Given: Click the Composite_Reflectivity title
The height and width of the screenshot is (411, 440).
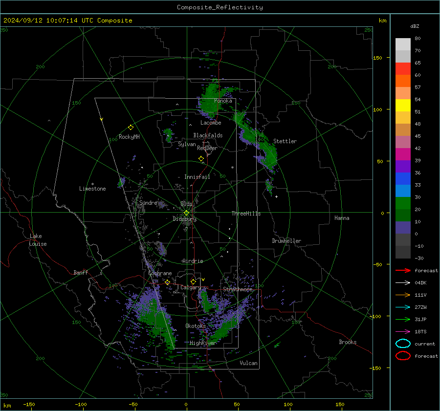Looking at the screenshot, I should (x=220, y=7).
